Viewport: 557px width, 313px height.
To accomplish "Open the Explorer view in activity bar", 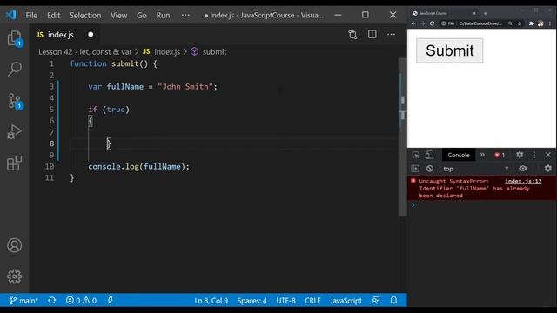I will click(15, 38).
